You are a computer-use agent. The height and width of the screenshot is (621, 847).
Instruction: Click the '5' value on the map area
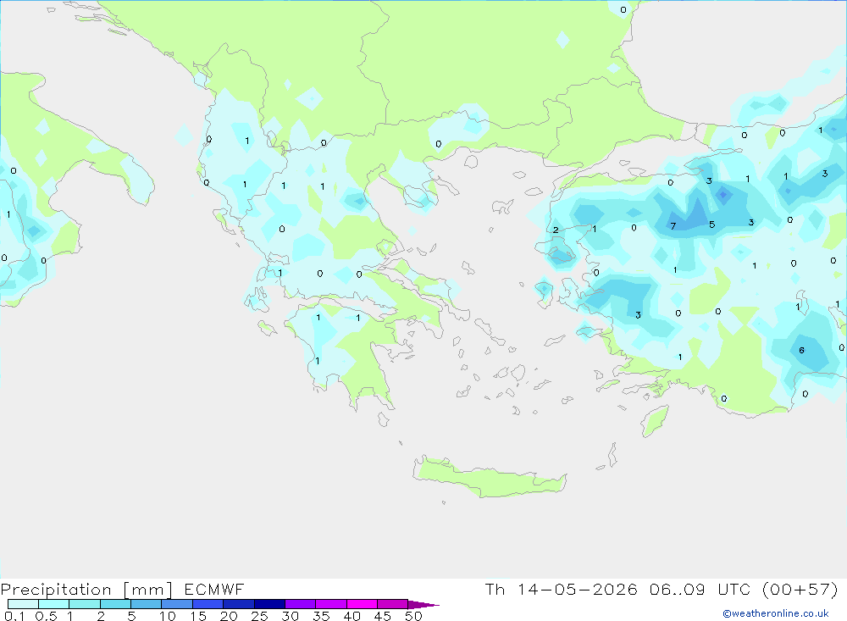click(712, 225)
